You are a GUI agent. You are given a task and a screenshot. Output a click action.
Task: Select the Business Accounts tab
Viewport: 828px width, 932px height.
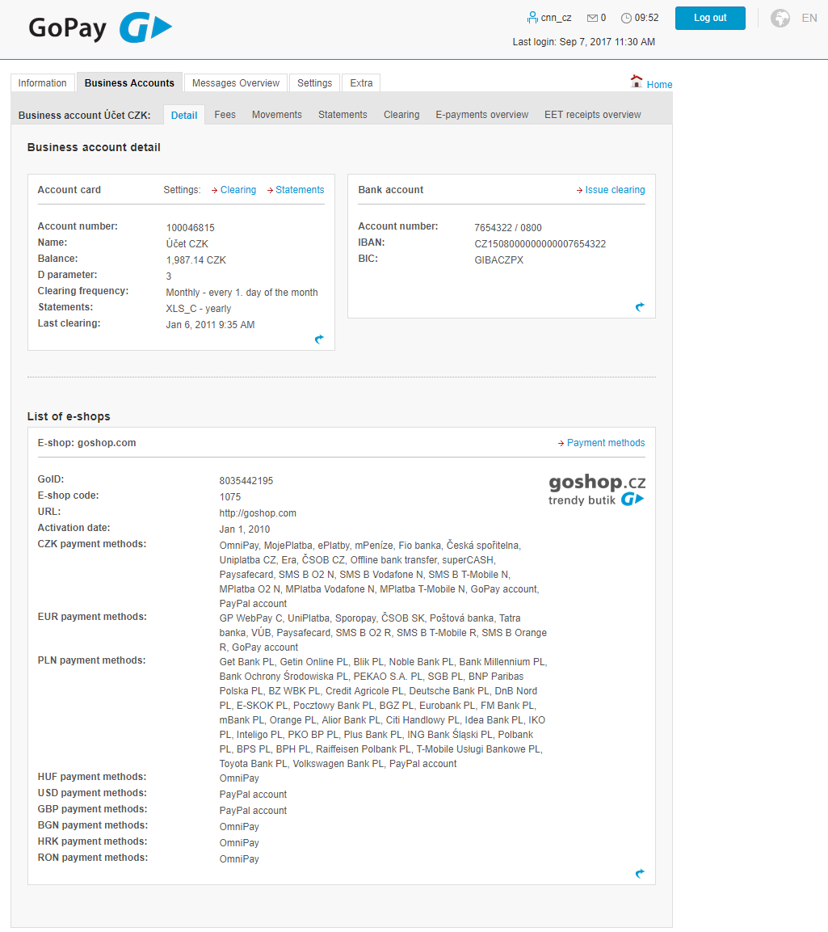pos(129,83)
